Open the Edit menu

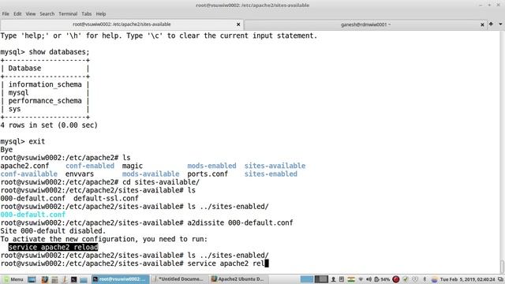coord(17,14)
